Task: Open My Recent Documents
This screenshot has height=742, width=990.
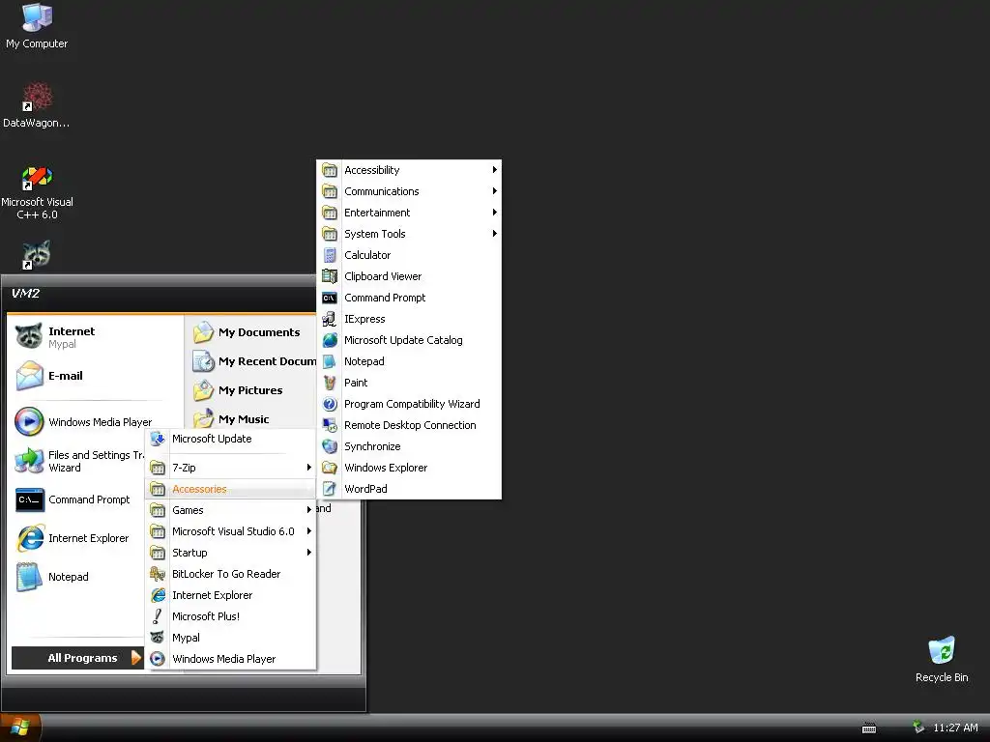Action: pos(252,361)
